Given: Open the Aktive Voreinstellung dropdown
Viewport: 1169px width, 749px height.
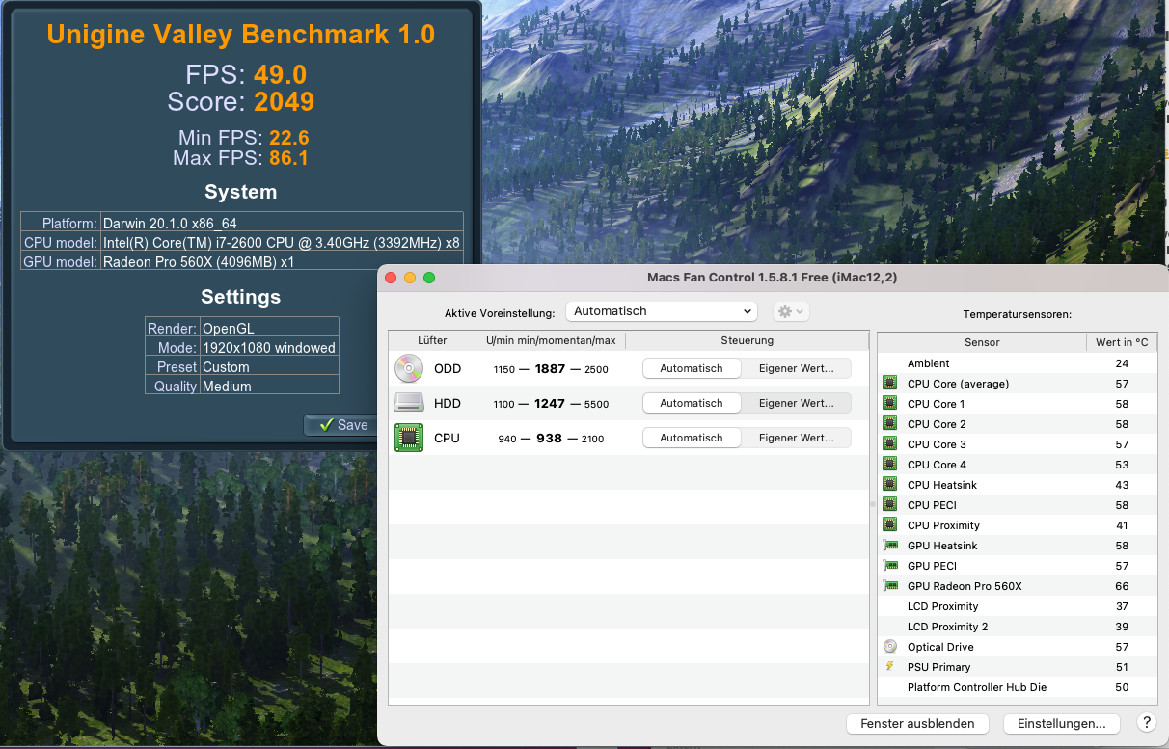Looking at the screenshot, I should [661, 311].
